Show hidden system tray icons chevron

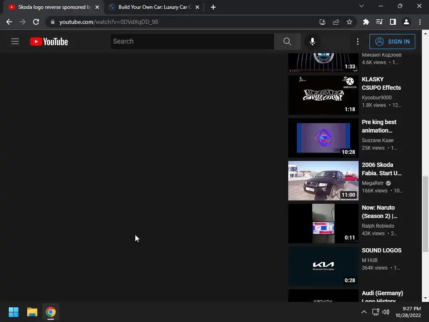364,312
